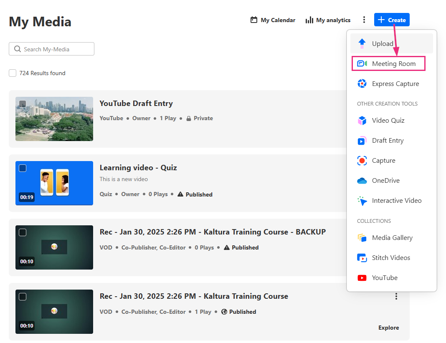446x343 pixels.
Task: Select Video Quiz creation tool
Action: [391, 121]
